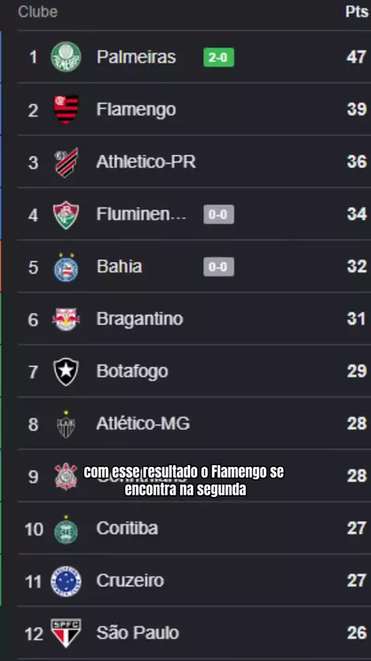Sort table by Pts column header

coord(356,12)
